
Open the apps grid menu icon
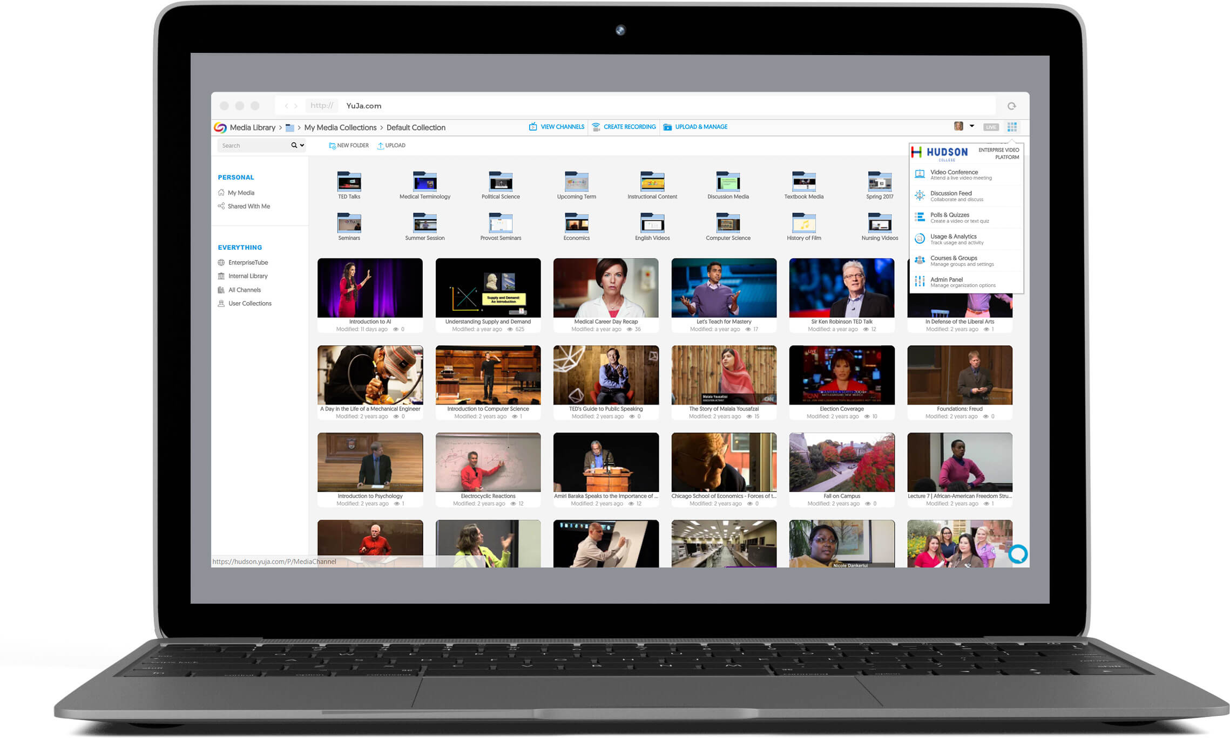coord(1012,126)
